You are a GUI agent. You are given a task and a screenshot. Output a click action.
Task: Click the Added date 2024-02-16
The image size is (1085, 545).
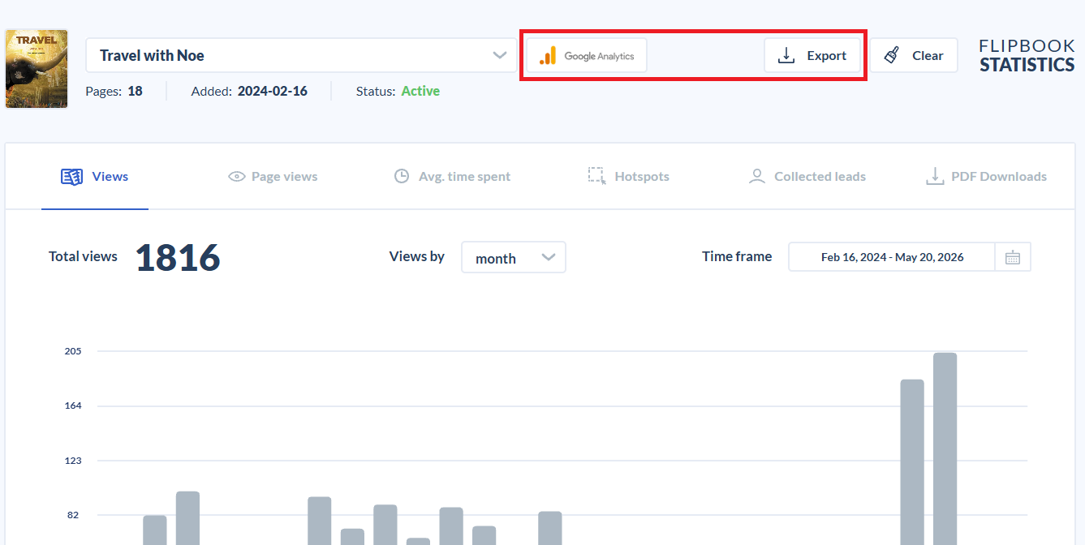[273, 92]
